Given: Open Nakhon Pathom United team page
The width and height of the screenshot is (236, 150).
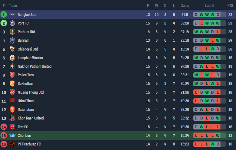Looking at the screenshot, I should [x=34, y=66].
